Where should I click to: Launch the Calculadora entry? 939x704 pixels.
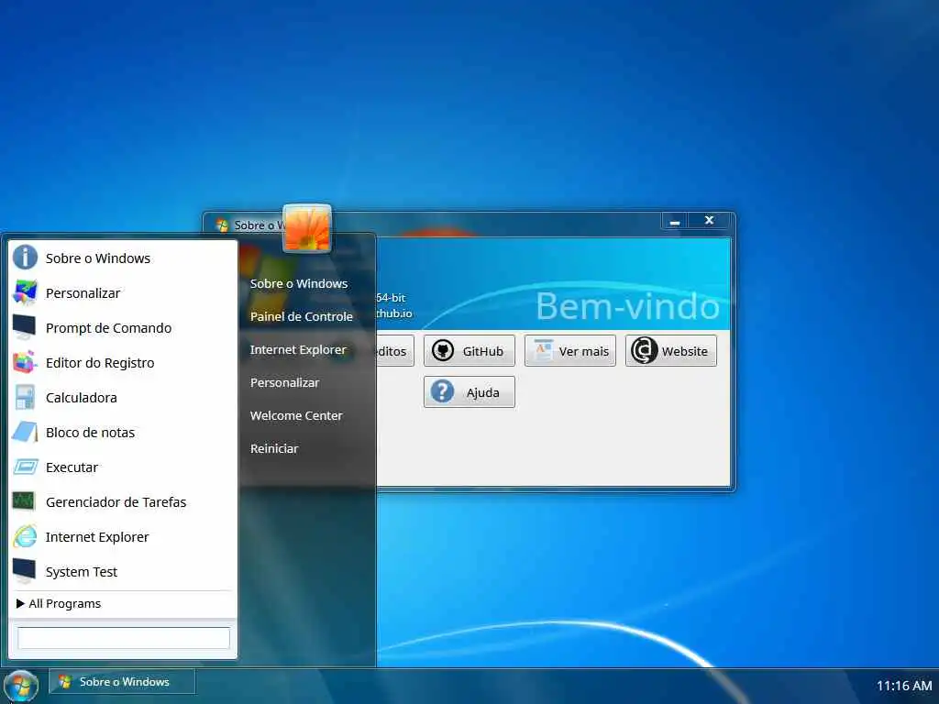(x=123, y=397)
